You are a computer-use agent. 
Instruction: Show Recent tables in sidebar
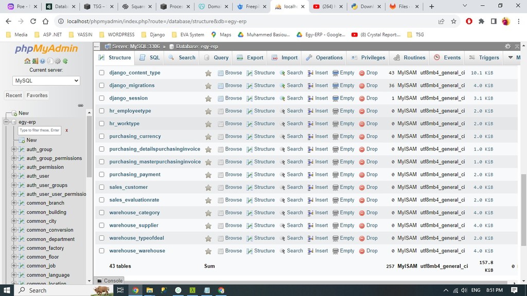click(14, 95)
